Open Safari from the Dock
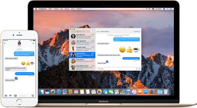197x108 pixels. pos(59,92)
